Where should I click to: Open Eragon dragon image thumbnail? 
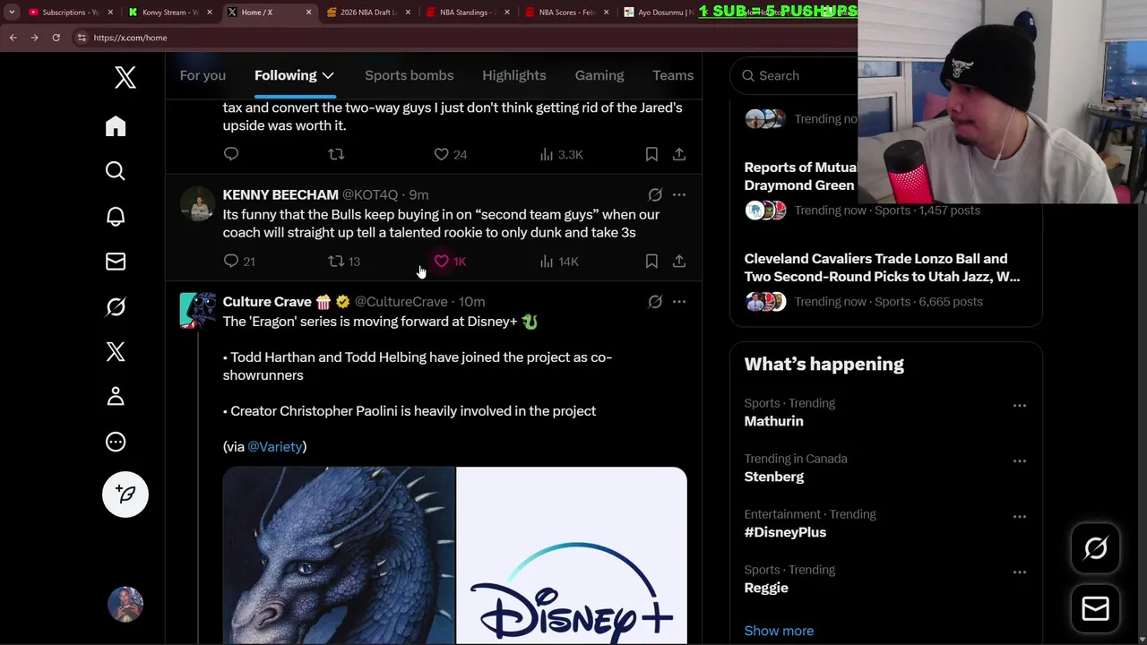click(x=339, y=555)
